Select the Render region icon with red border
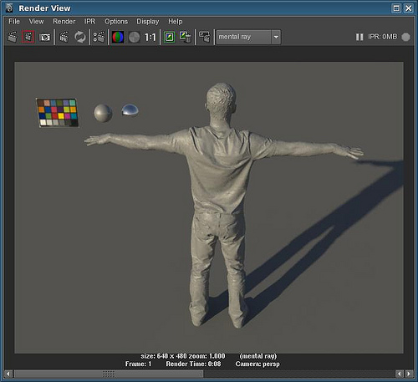418x382 pixels. coord(28,37)
